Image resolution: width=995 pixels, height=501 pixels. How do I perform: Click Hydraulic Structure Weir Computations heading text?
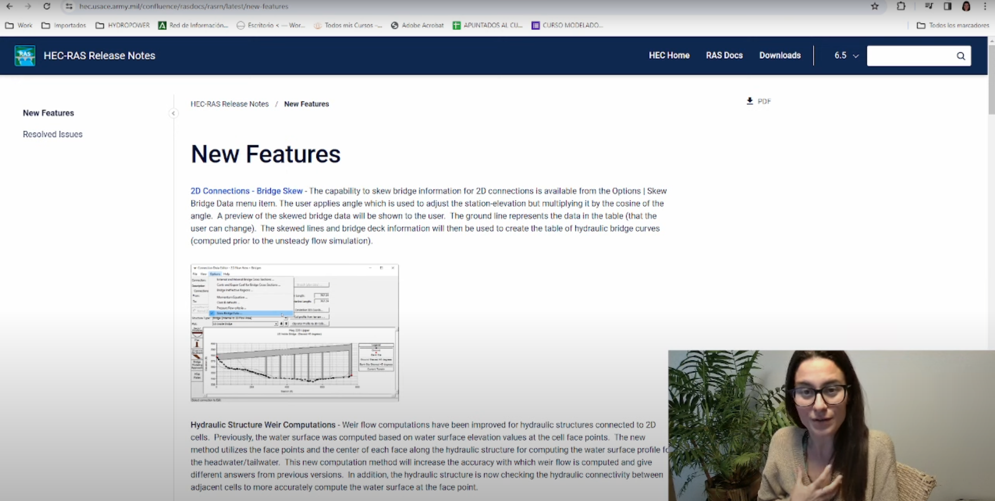point(263,425)
